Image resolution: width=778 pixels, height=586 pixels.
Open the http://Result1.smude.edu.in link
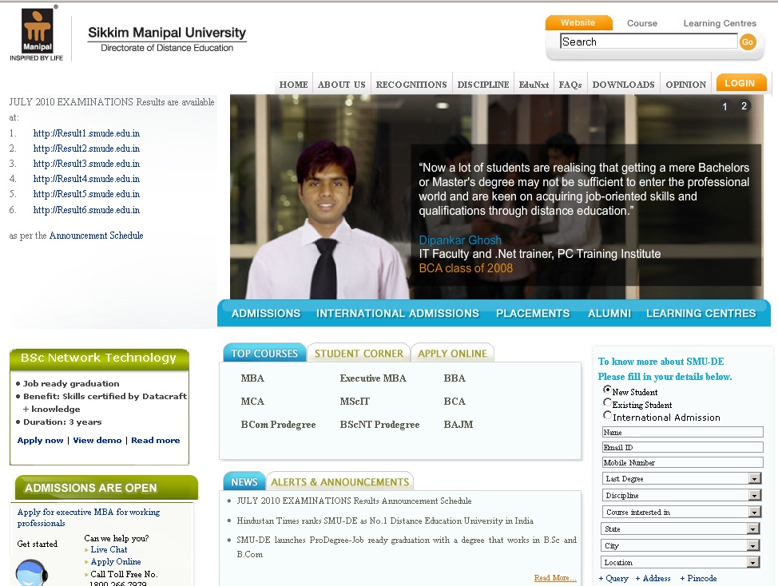[x=86, y=133]
